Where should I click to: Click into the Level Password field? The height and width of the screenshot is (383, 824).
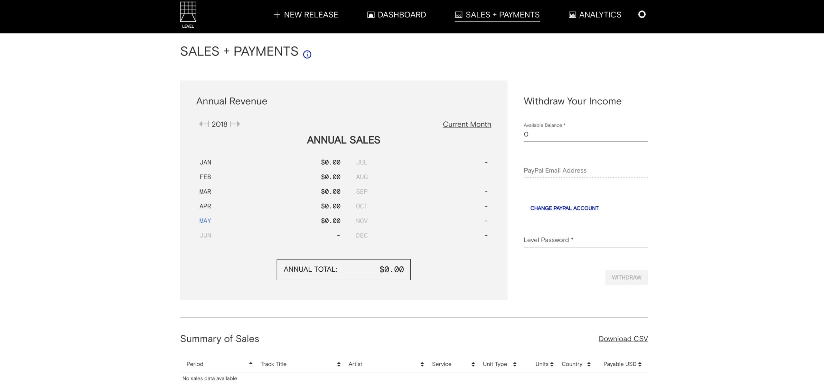coord(585,240)
